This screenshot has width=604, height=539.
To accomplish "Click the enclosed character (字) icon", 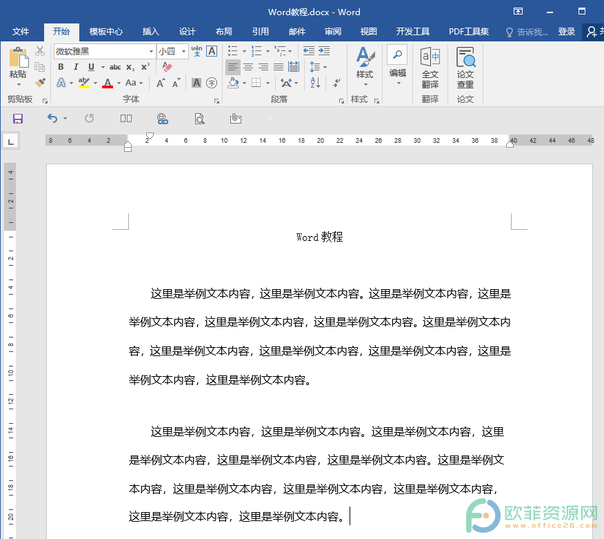I will [x=212, y=83].
